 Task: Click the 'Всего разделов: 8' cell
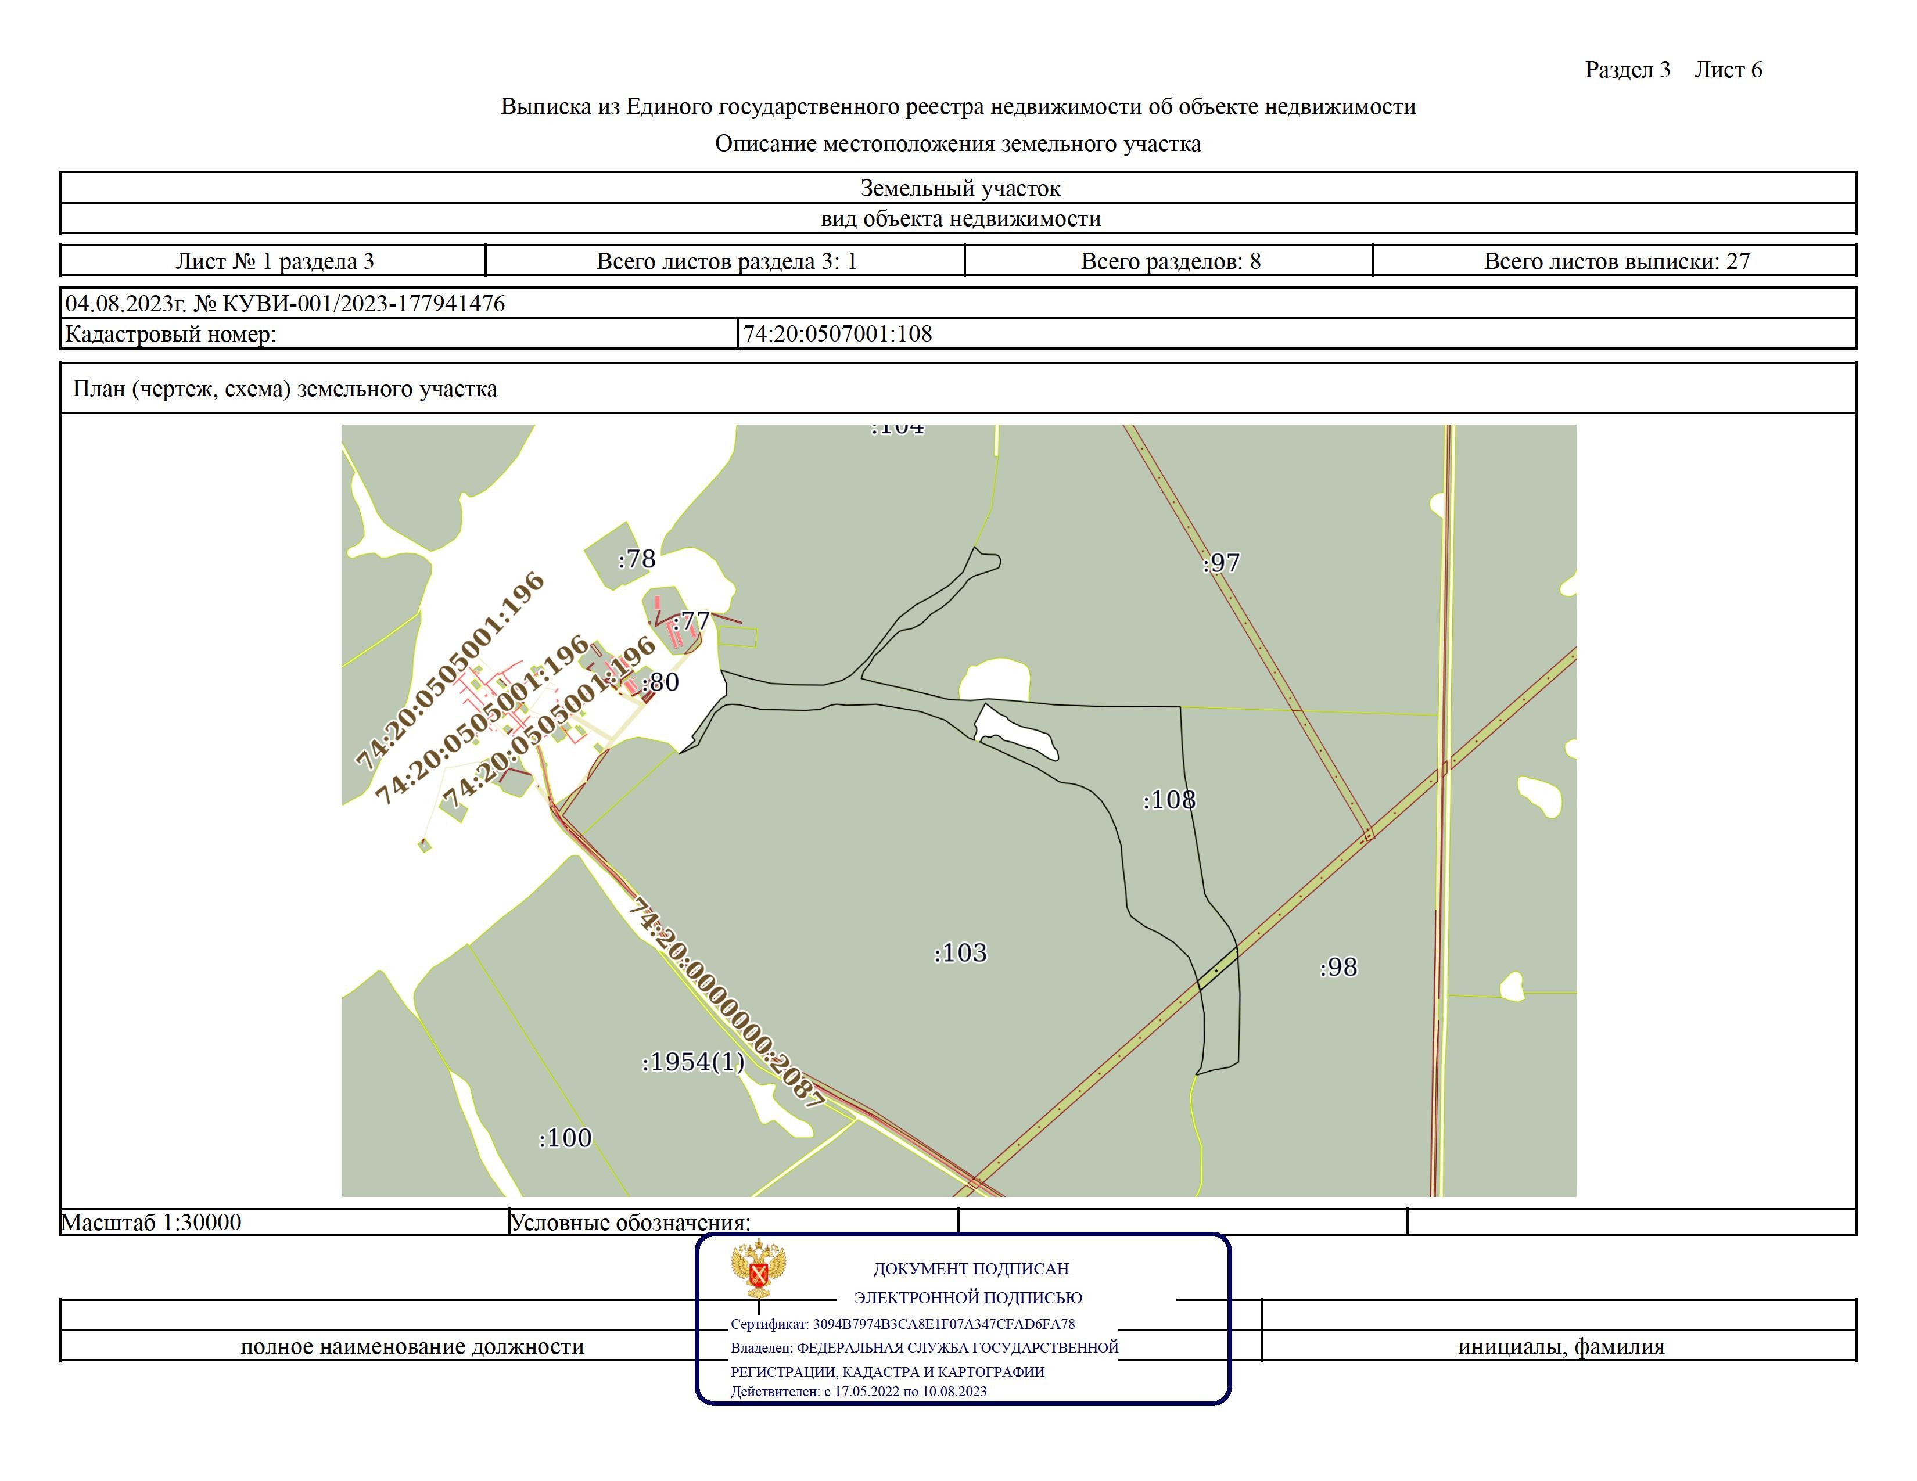pyautogui.click(x=1170, y=261)
